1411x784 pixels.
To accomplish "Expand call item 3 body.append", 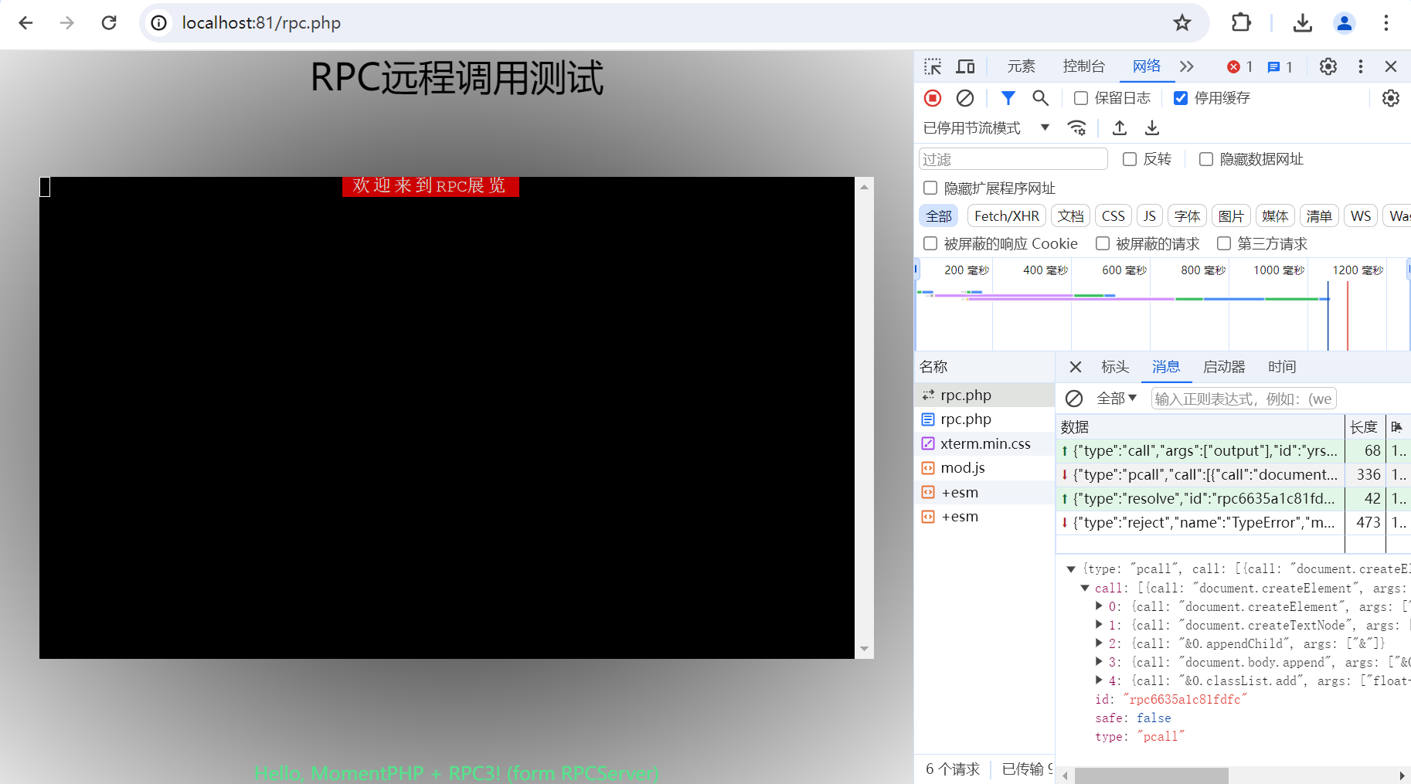I will [1099, 662].
